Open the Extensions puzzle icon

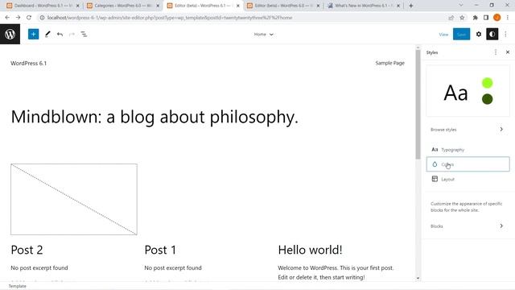coord(475,18)
